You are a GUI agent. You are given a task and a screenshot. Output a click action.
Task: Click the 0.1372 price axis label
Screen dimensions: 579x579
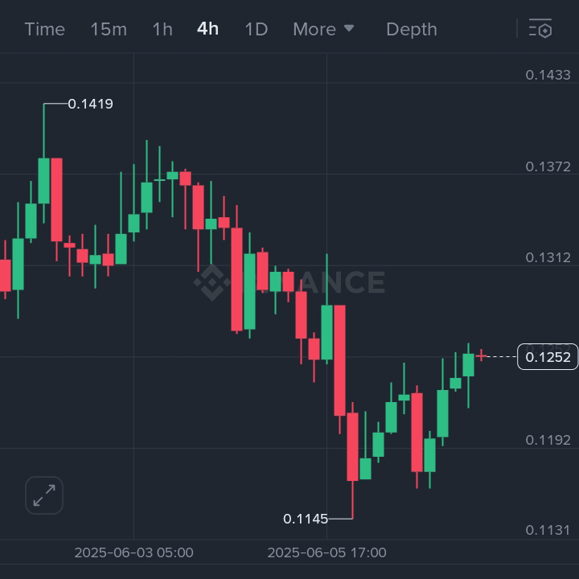click(x=548, y=166)
